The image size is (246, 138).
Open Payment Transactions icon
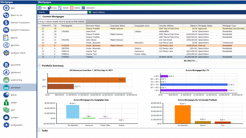point(6,30)
